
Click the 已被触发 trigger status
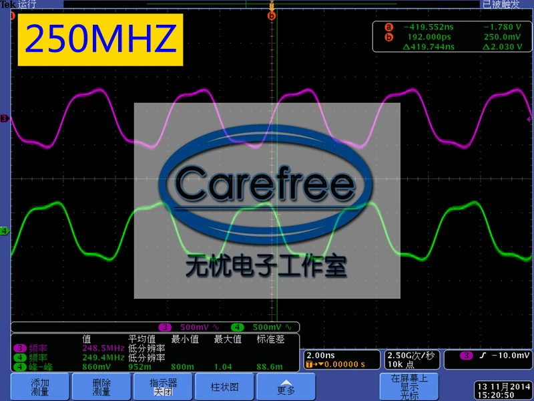[501, 5]
